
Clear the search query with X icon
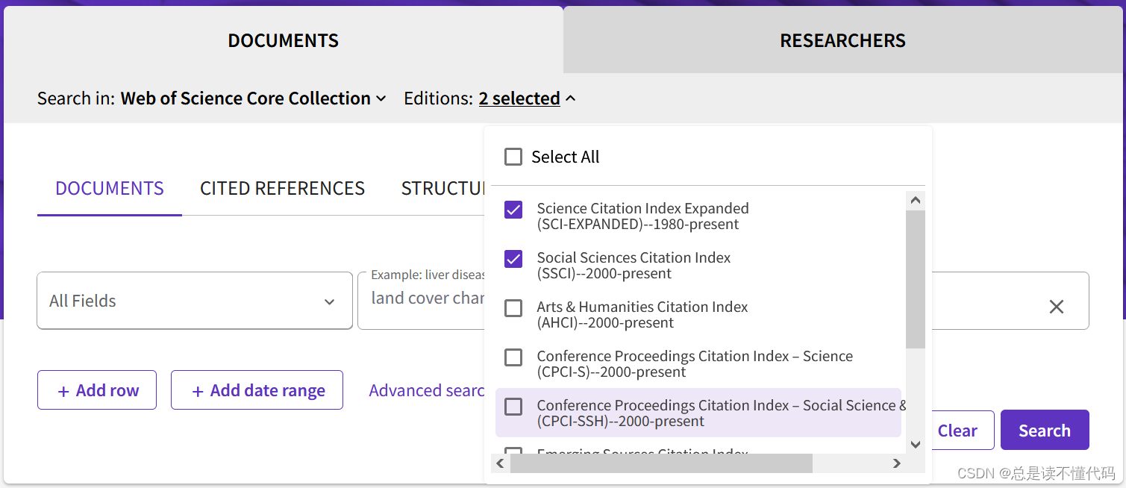click(x=1056, y=307)
